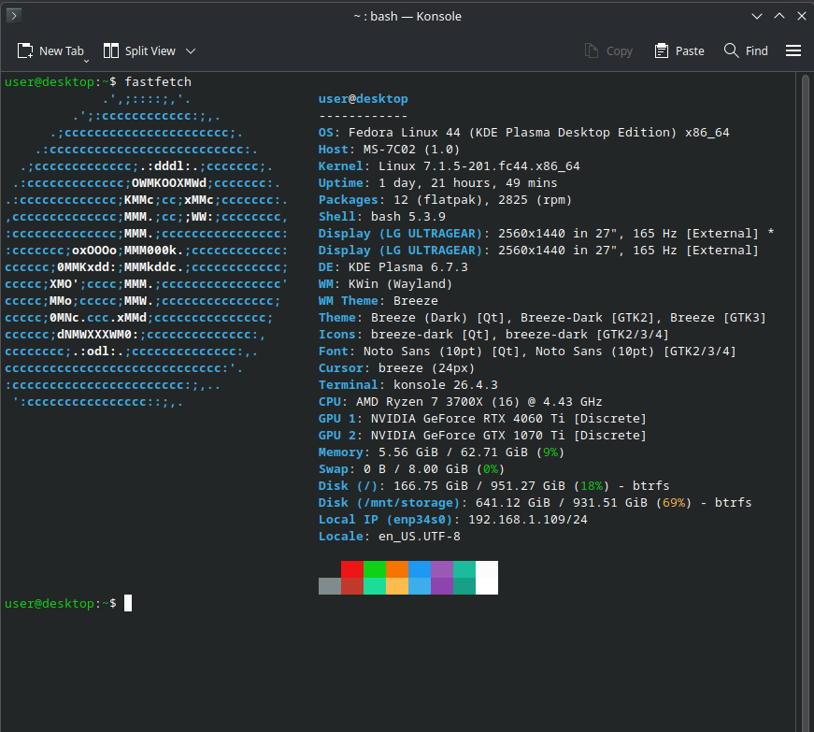Click the terminal window menu icon in titlebar
814x732 pixels.
[x=14, y=16]
